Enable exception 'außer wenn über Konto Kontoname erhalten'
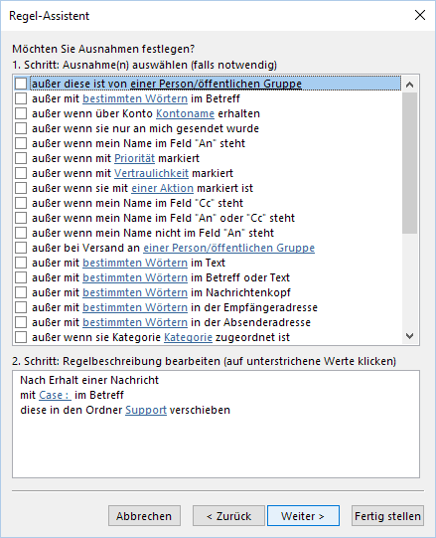 click(21, 113)
